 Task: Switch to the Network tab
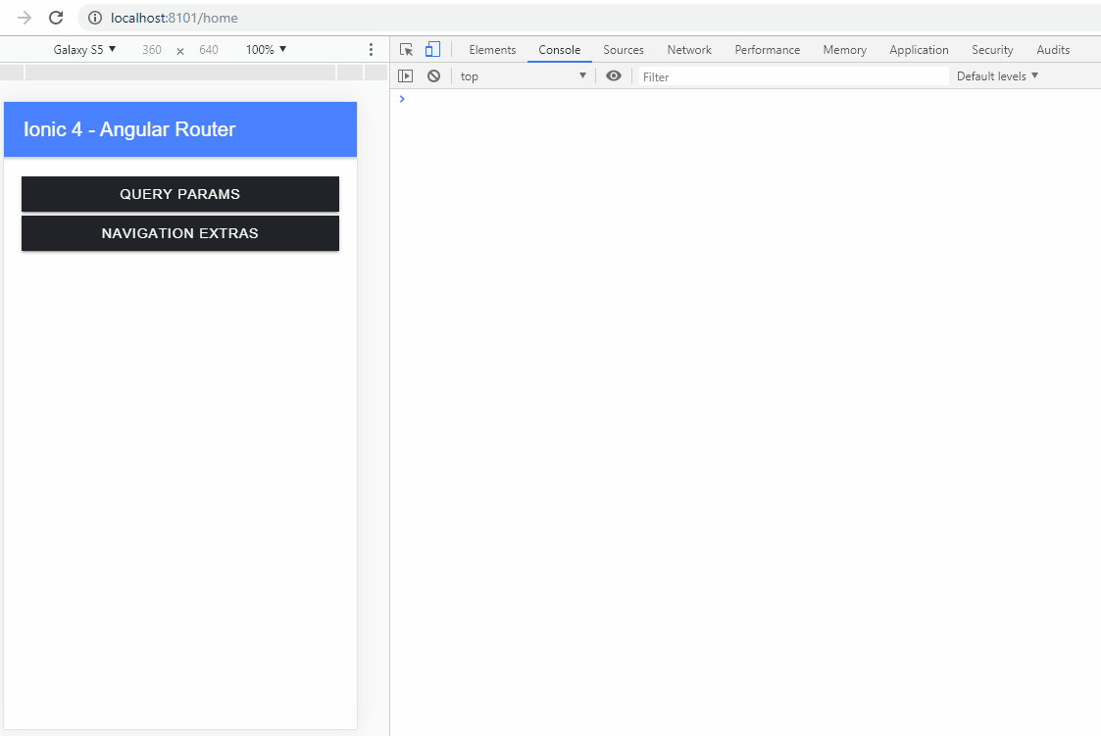tap(689, 50)
